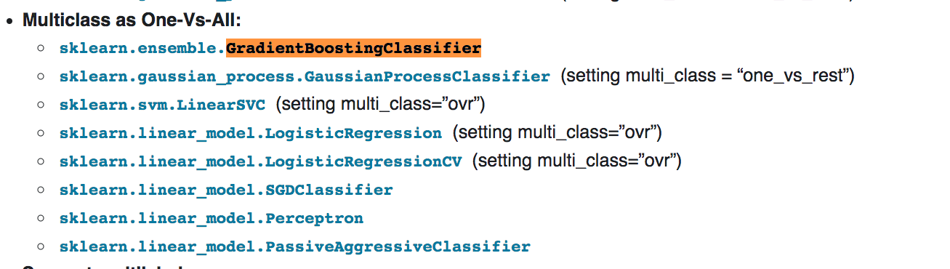Click the hollow bullet beside SGDClassifier
The image size is (950, 269).
click(42, 190)
